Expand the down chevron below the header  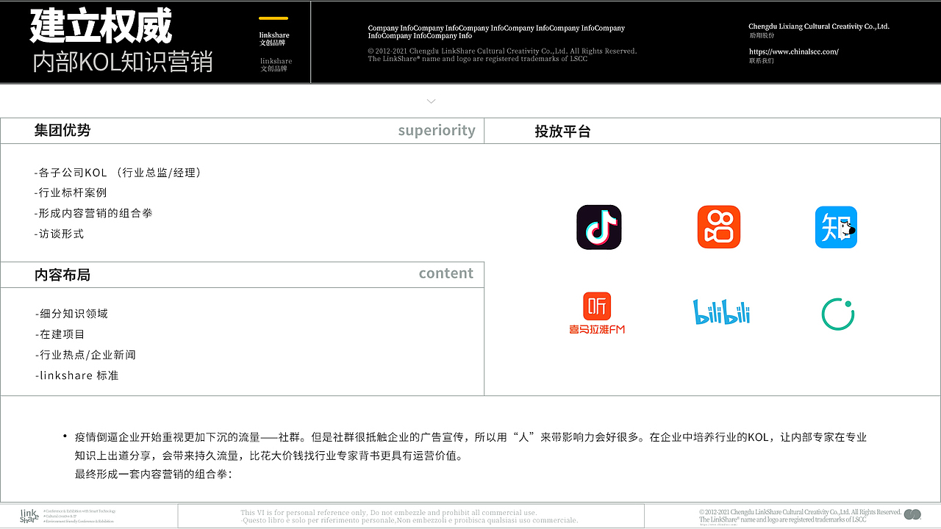[x=430, y=101]
